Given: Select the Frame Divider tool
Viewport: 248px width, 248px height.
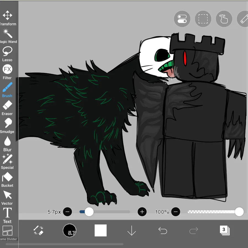Looking at the screenshot, I should 8,233.
